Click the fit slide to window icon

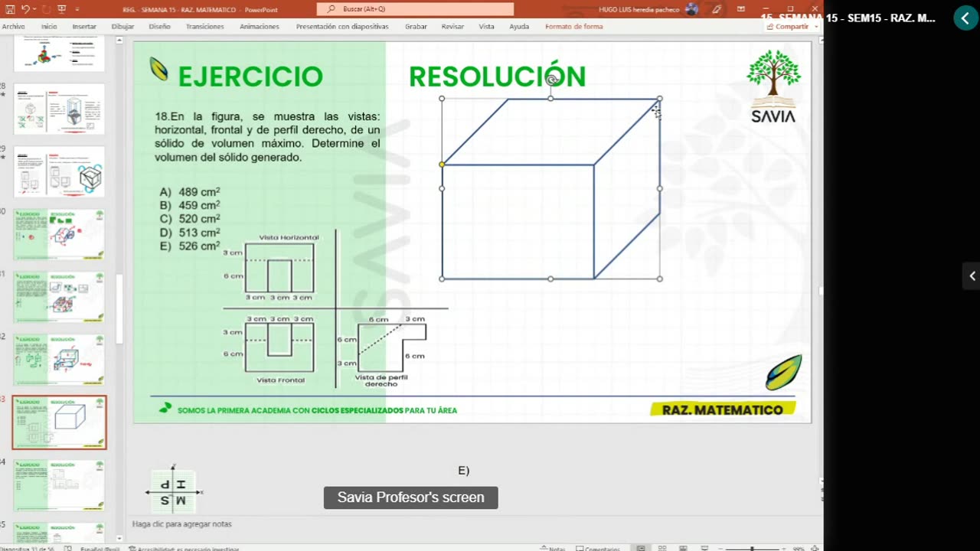pos(814,548)
